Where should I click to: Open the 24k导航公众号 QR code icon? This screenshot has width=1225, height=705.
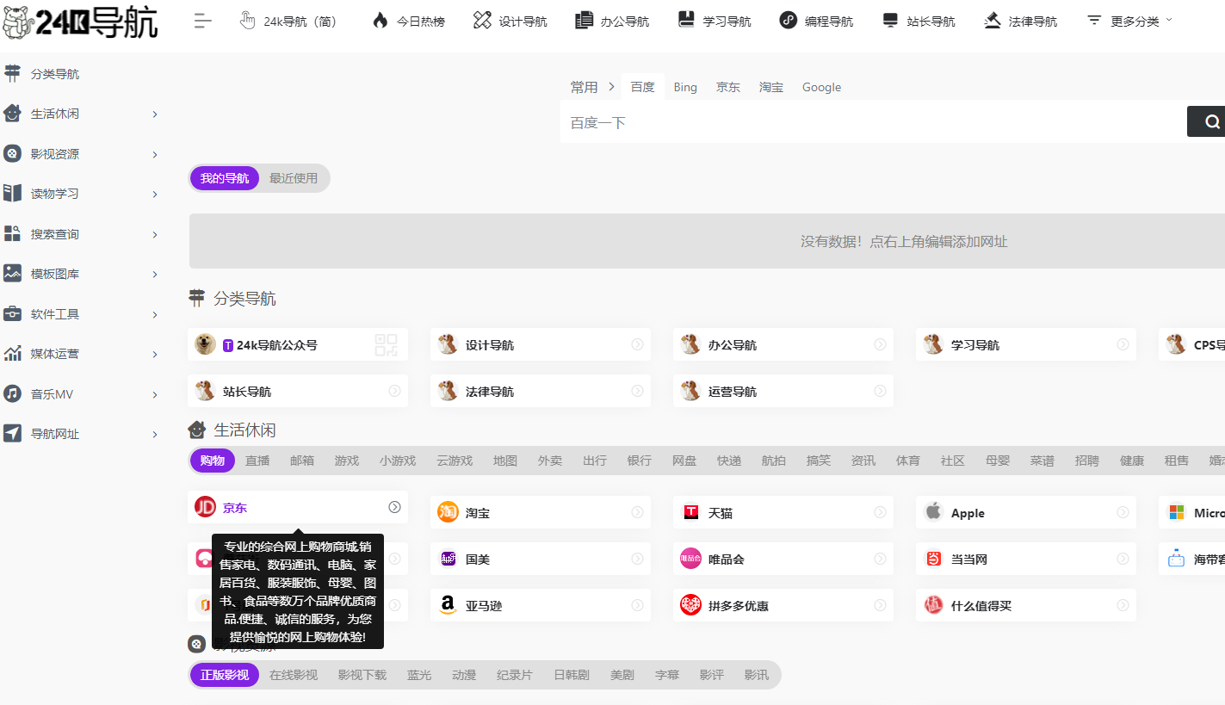pyautogui.click(x=387, y=345)
